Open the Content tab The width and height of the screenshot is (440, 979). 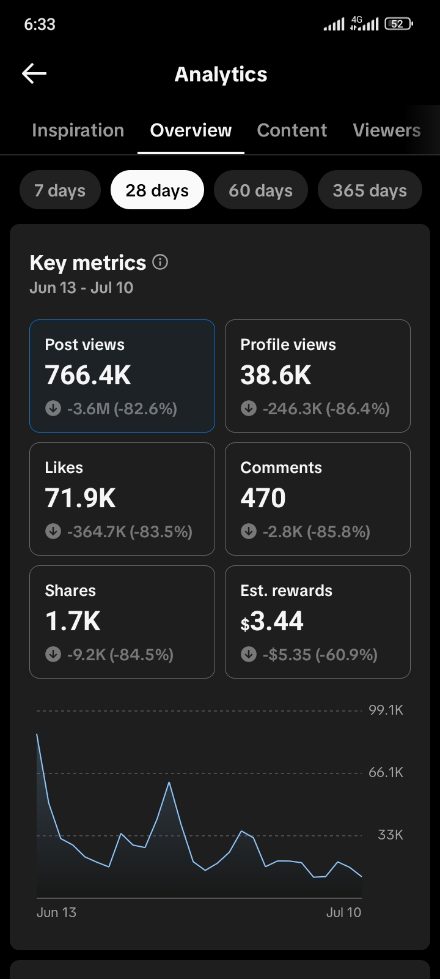292,130
